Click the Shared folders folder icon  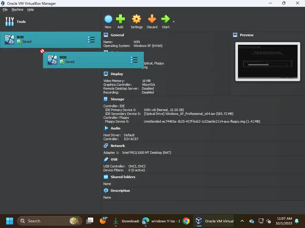pos(106,177)
